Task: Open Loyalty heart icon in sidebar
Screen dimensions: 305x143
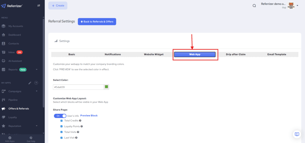Action: pyautogui.click(x=4, y=117)
